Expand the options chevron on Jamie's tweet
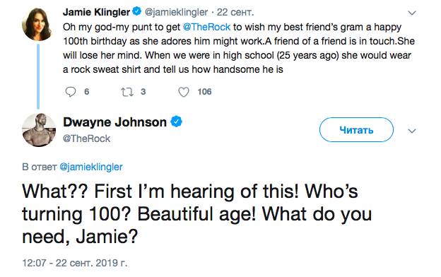This screenshot has width=441, height=277. [x=412, y=13]
